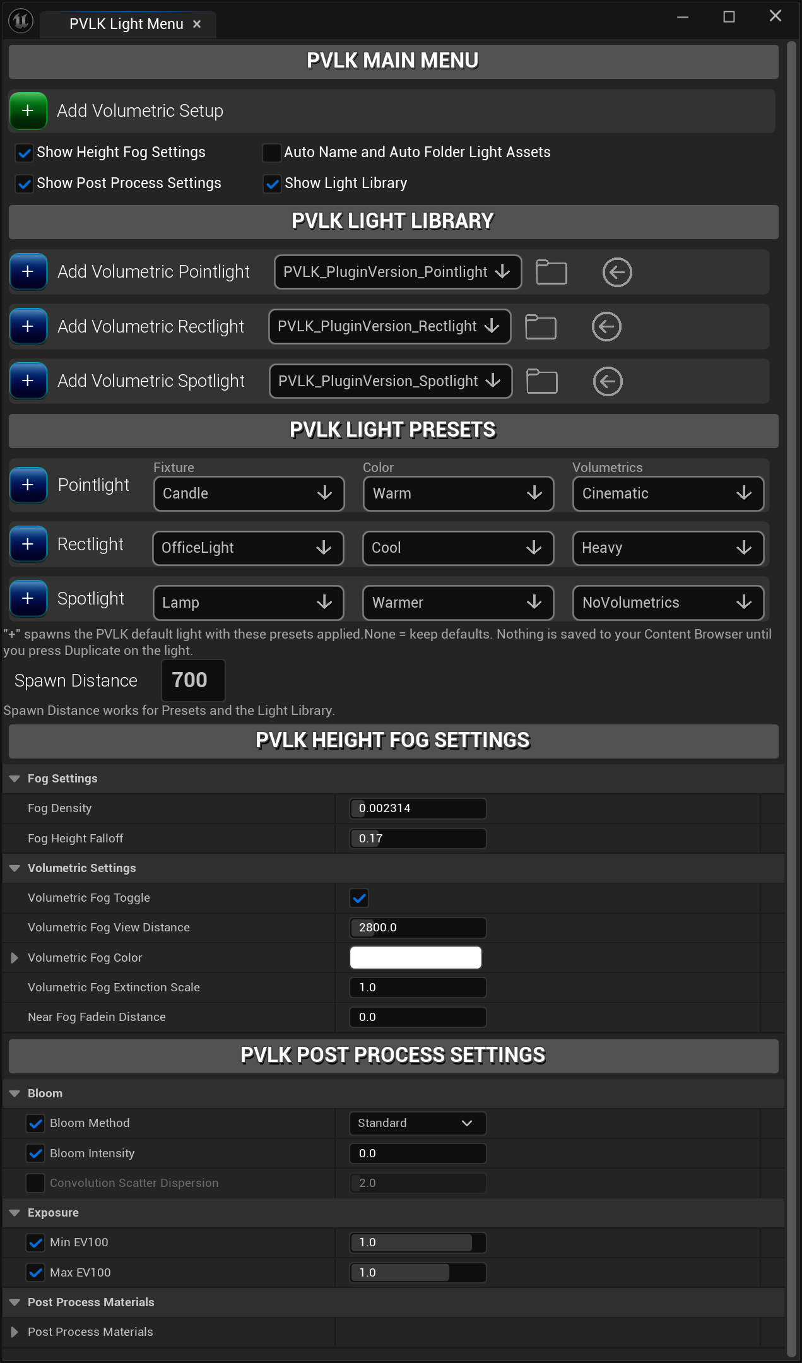Click the Spawn Distance 700 input field
The image size is (802, 1363).
(x=193, y=680)
